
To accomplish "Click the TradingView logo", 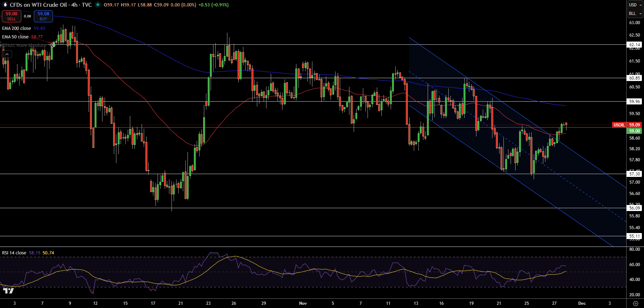I will (9, 291).
